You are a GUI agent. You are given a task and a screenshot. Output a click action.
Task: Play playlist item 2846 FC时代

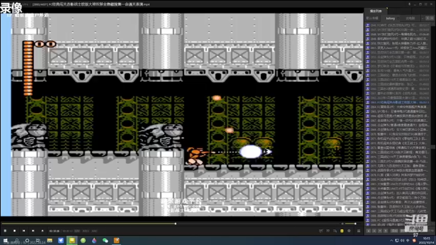(x=398, y=25)
